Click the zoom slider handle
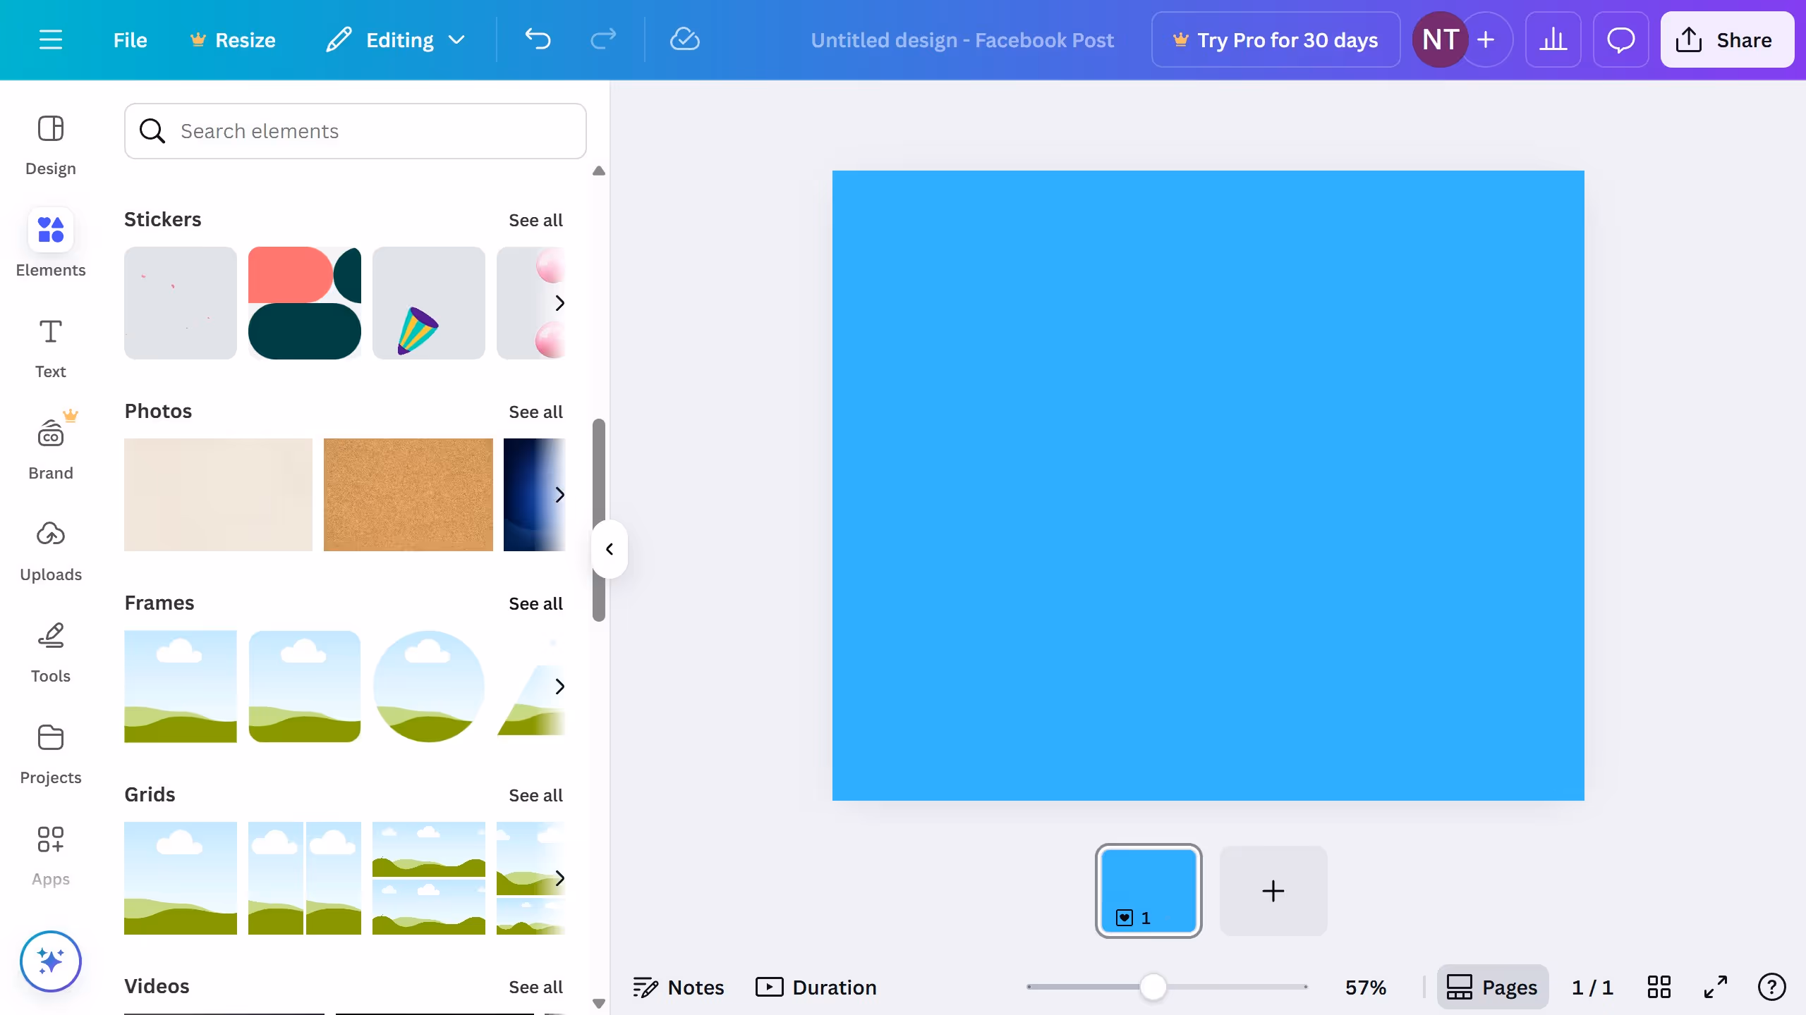The width and height of the screenshot is (1806, 1015). [1153, 987]
